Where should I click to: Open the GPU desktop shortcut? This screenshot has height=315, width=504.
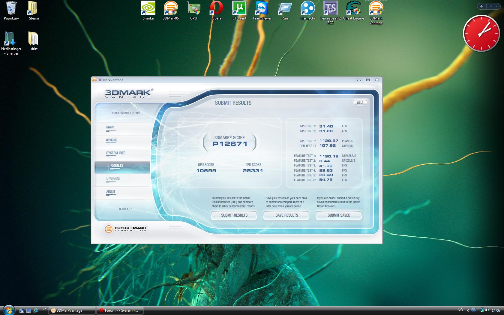point(194,11)
